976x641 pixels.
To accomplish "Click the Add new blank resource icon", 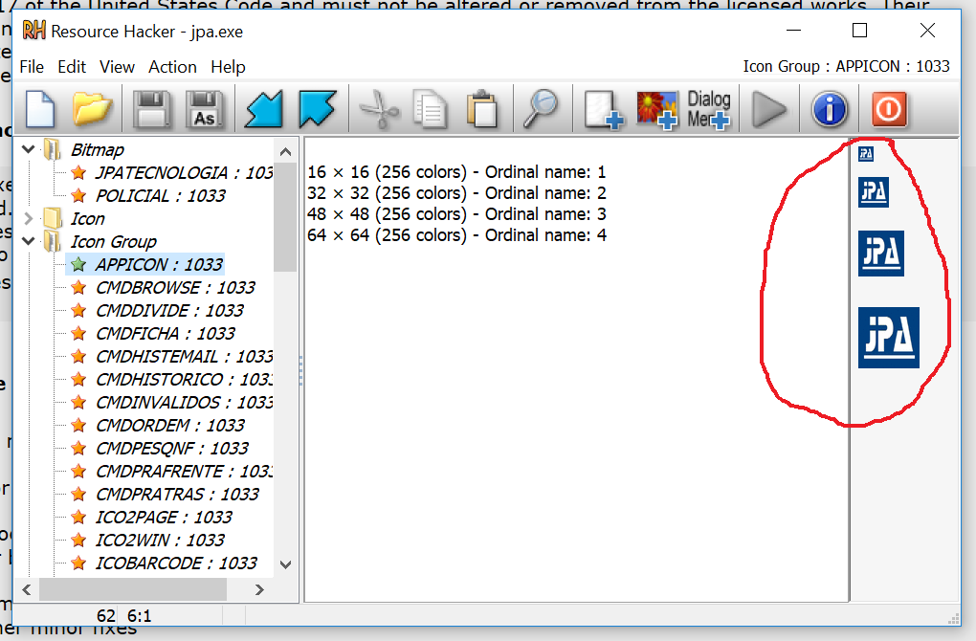I will pyautogui.click(x=604, y=110).
